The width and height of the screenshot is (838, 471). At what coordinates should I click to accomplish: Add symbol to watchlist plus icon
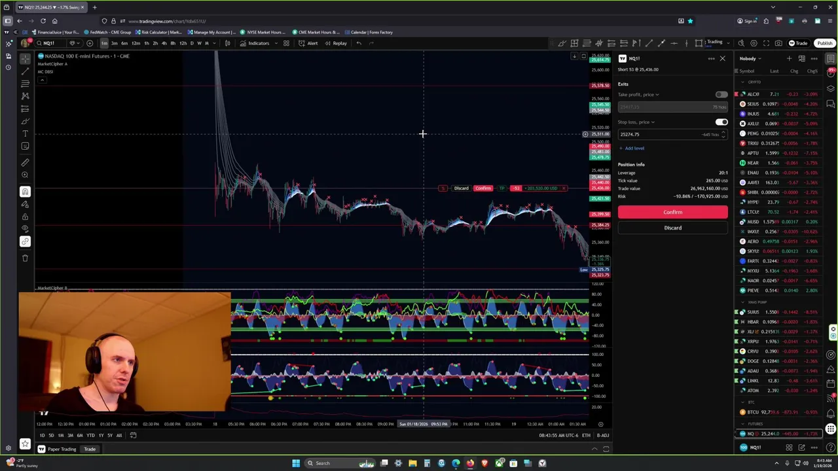789,59
